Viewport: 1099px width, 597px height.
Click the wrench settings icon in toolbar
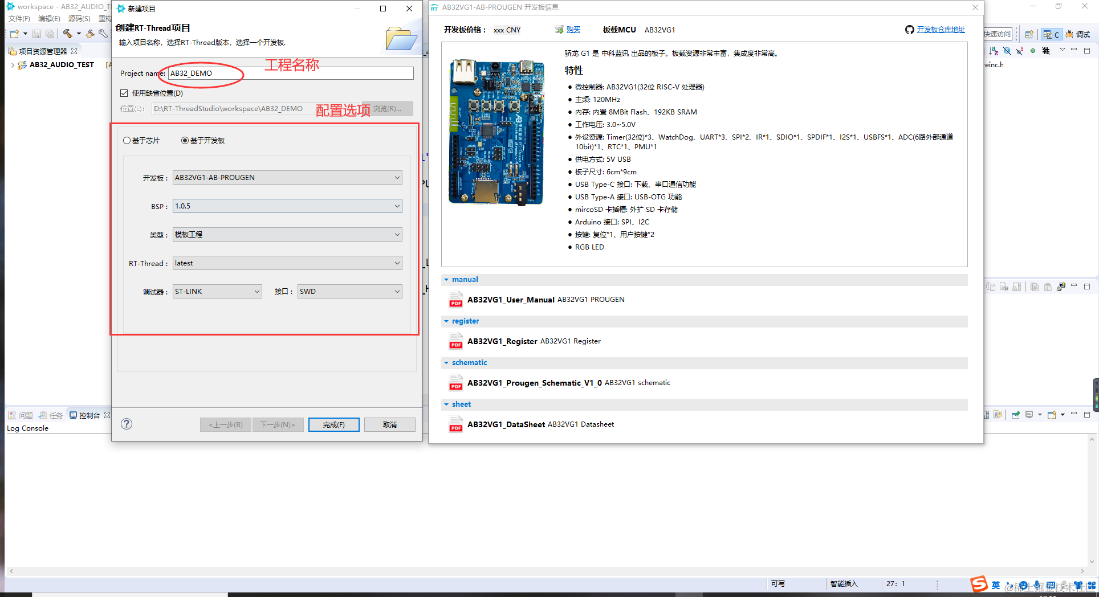(103, 34)
